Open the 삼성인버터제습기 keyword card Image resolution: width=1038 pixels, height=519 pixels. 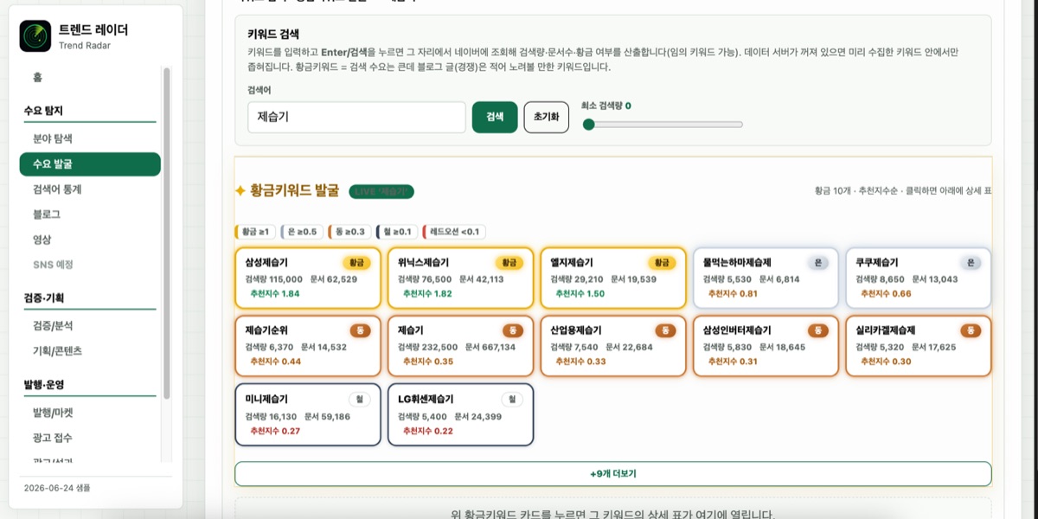click(766, 346)
